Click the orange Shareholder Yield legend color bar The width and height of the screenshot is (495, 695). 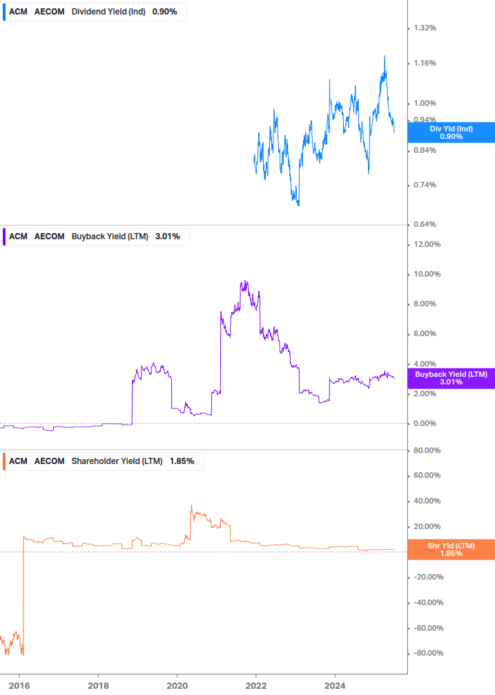pyautogui.click(x=4, y=461)
